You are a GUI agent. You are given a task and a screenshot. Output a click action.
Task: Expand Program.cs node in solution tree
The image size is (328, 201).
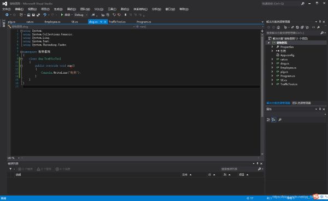pyautogui.click(x=272, y=76)
